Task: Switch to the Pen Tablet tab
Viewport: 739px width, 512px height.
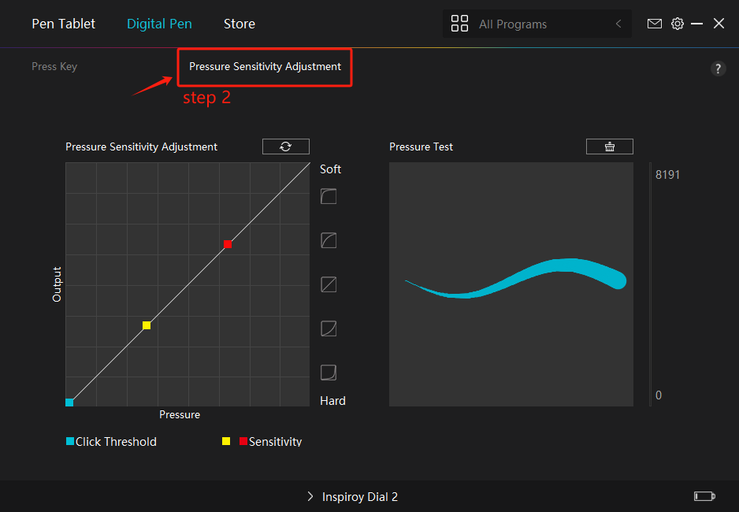Action: point(63,24)
